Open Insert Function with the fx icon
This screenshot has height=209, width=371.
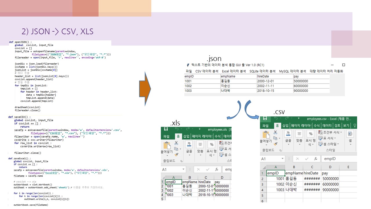pyautogui.click(x=316, y=159)
